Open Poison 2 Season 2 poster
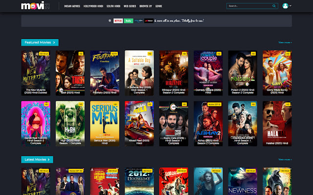Viewport: 313px width, 195px height. (243, 73)
